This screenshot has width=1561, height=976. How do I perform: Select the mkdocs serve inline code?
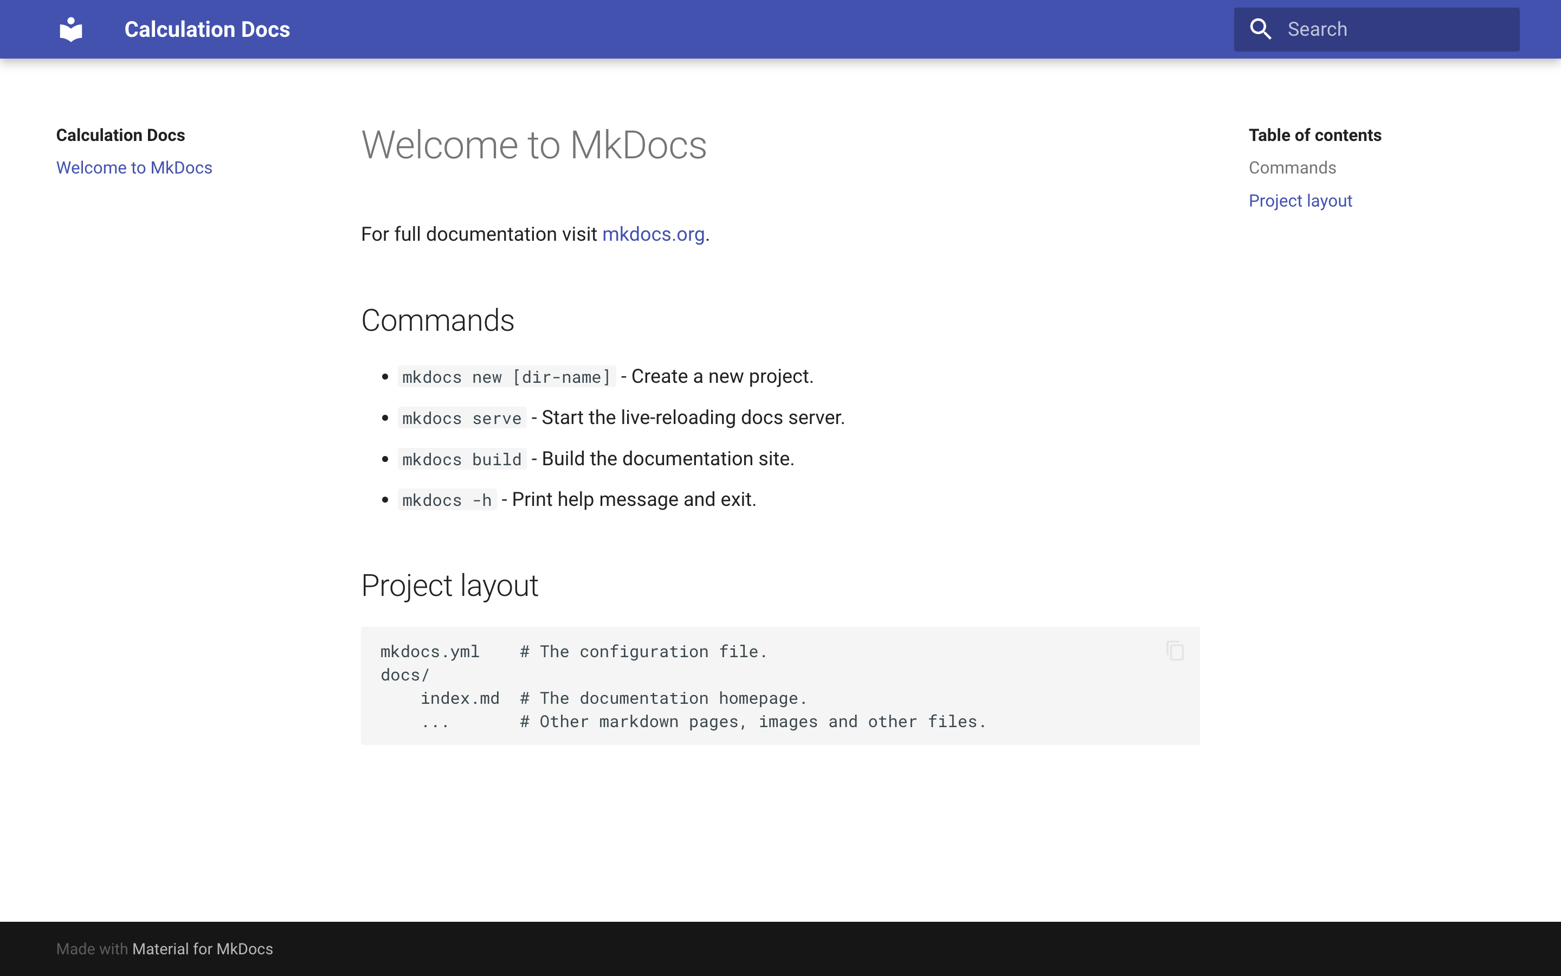[x=461, y=418]
